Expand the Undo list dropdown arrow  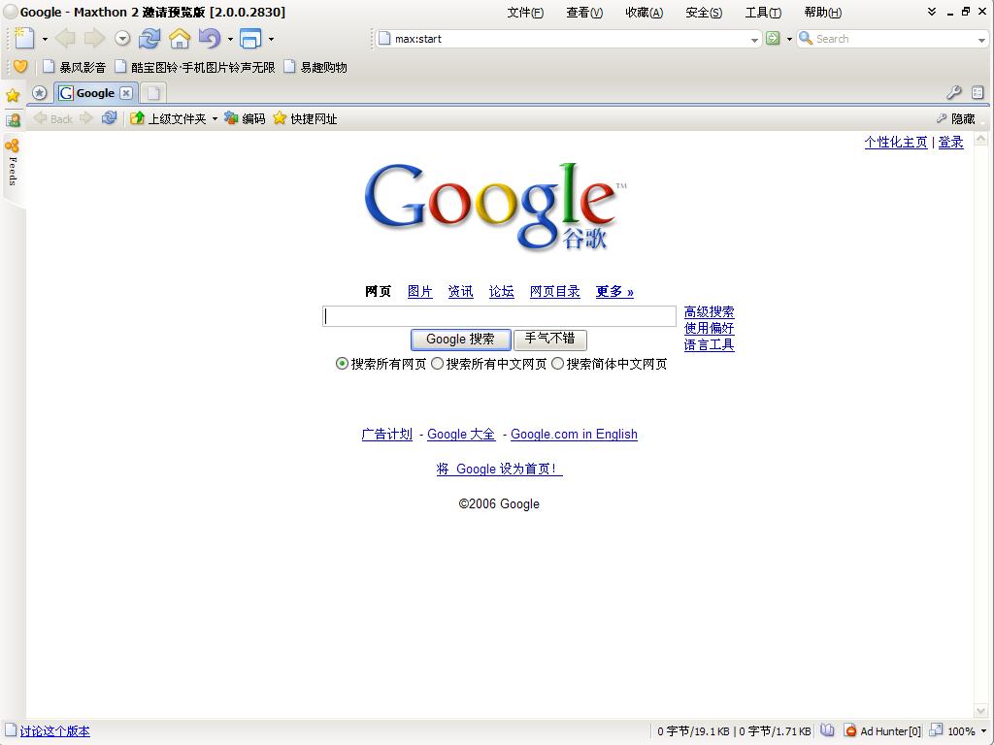230,39
